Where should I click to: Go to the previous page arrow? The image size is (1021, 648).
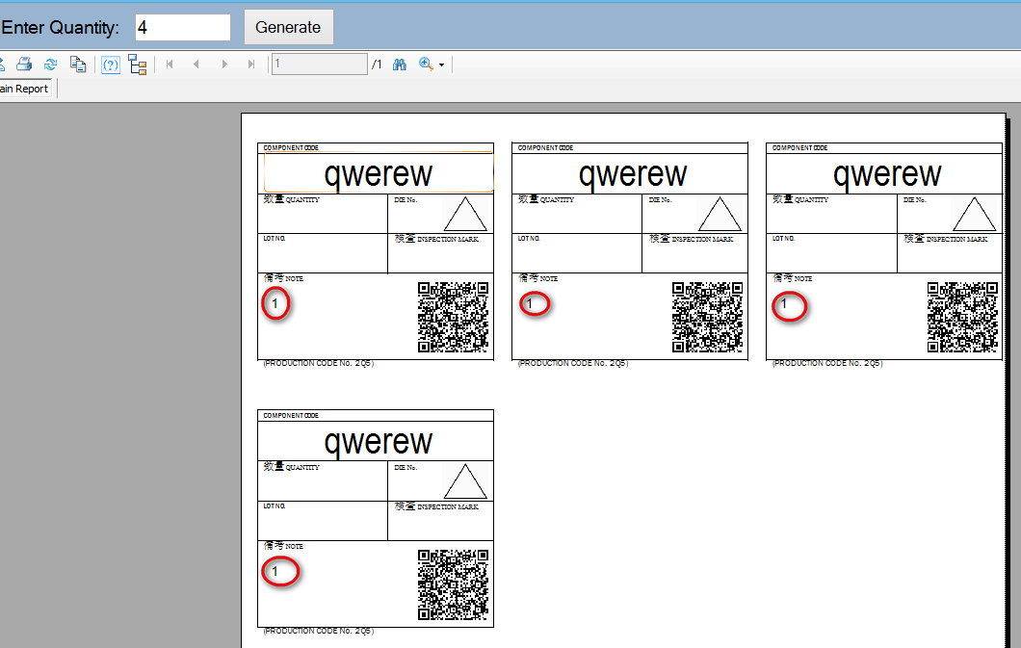coord(196,64)
